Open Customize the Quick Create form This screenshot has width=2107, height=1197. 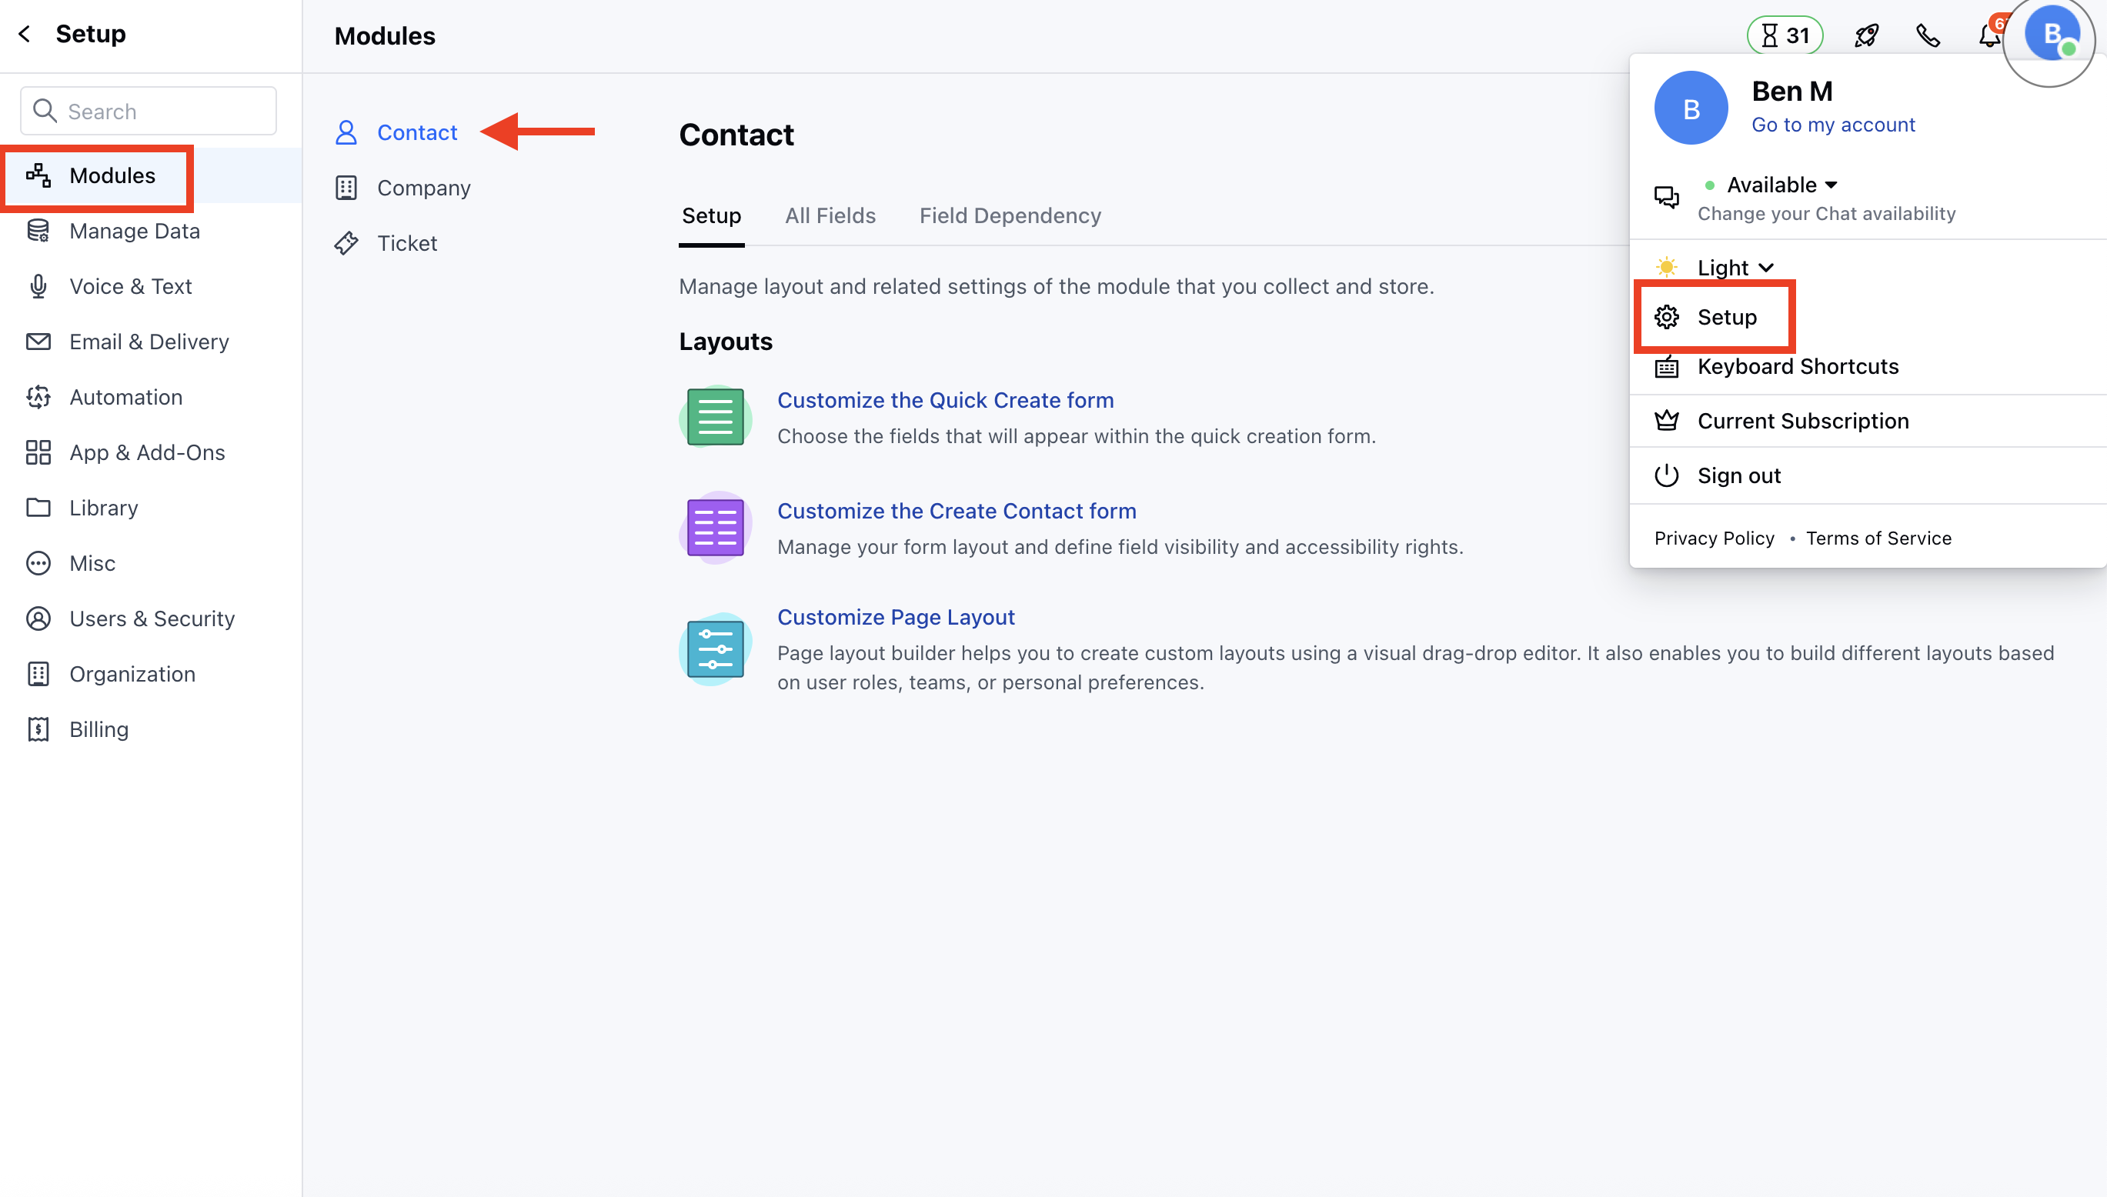click(x=946, y=399)
